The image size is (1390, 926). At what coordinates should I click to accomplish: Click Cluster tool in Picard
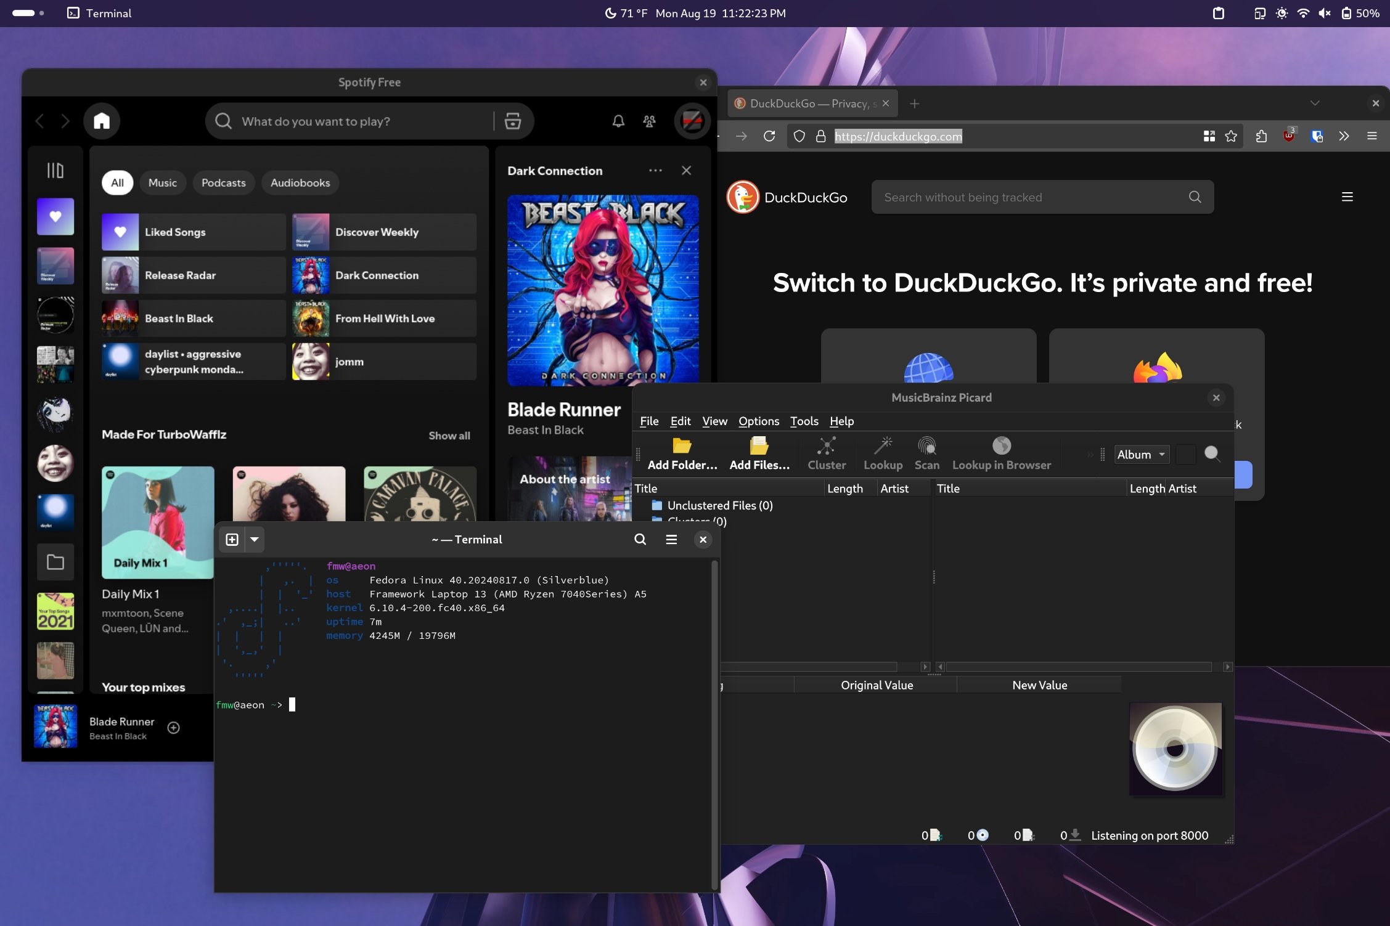coord(827,453)
